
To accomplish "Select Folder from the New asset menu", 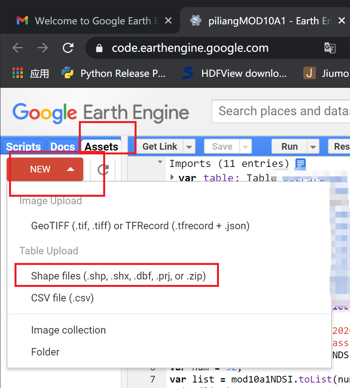I will pyautogui.click(x=45, y=352).
